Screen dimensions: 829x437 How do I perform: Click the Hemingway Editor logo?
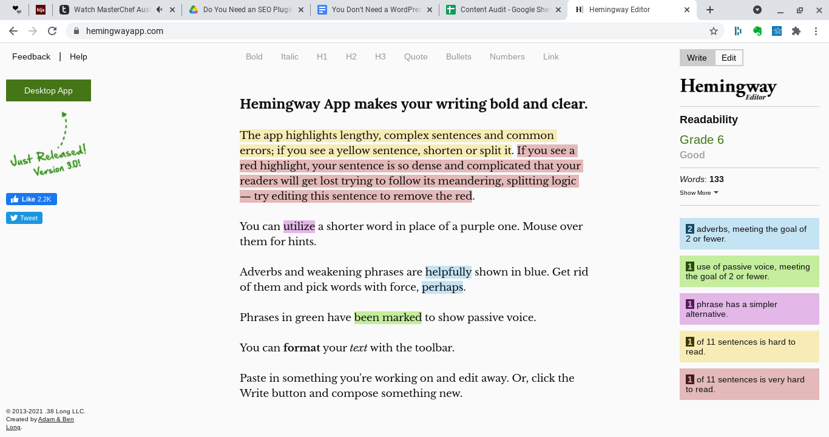coord(728,89)
